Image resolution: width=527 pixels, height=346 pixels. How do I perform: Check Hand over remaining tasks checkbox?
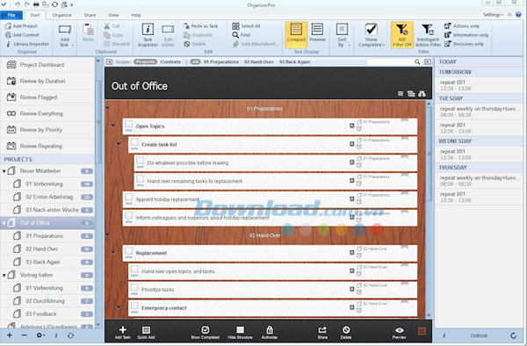[x=141, y=179]
